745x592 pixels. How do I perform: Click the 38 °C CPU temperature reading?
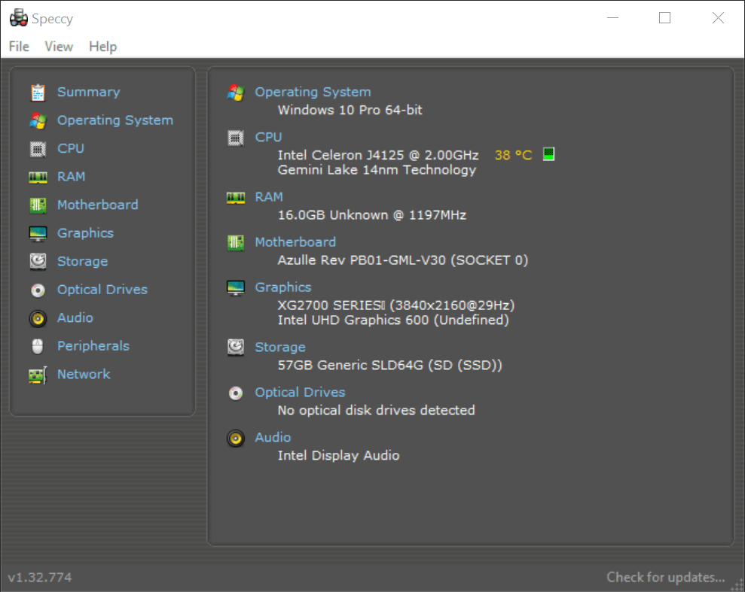pyautogui.click(x=513, y=155)
